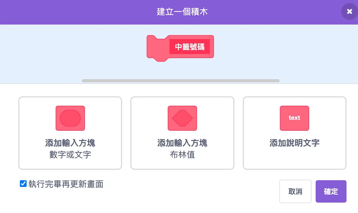Click the diamond shape in the middle card

[182, 118]
